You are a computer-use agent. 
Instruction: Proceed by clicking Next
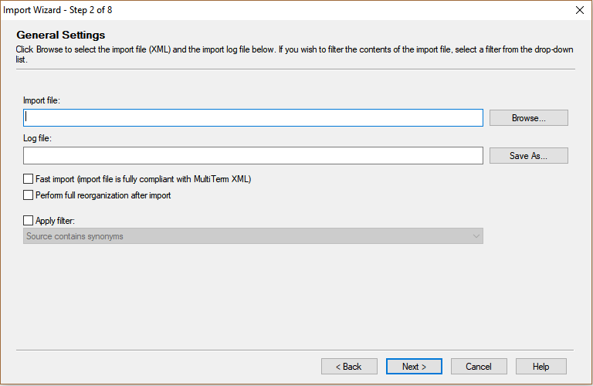(x=414, y=367)
